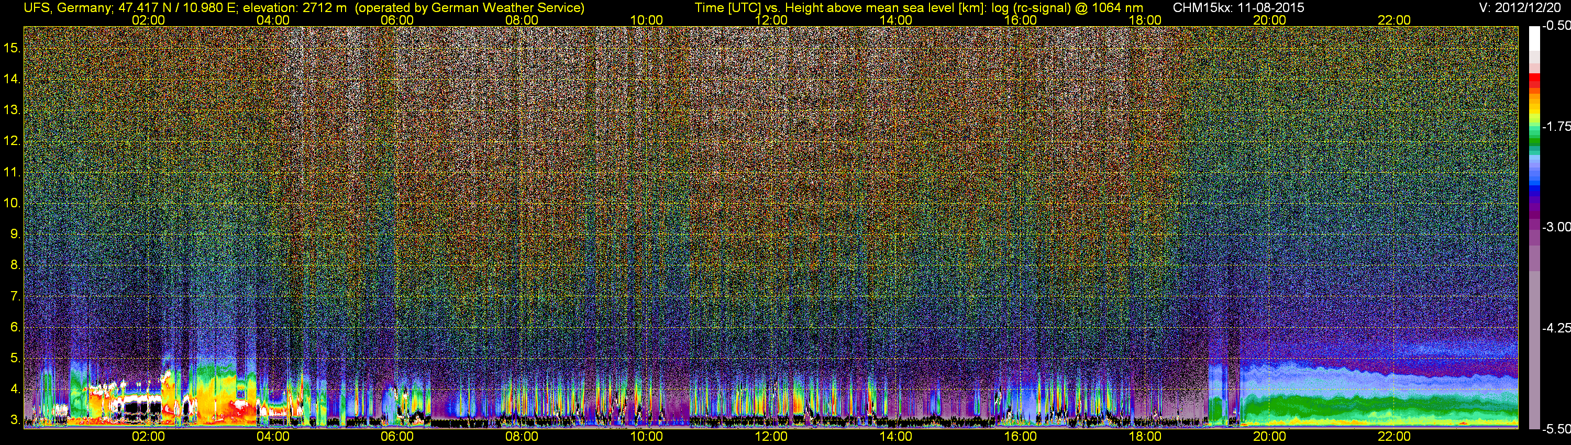This screenshot has height=445, width=1571.
Task: Click the text '(operated by German Weather Service)'
Action: 470,8
